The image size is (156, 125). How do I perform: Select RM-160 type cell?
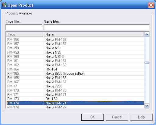point(25,56)
